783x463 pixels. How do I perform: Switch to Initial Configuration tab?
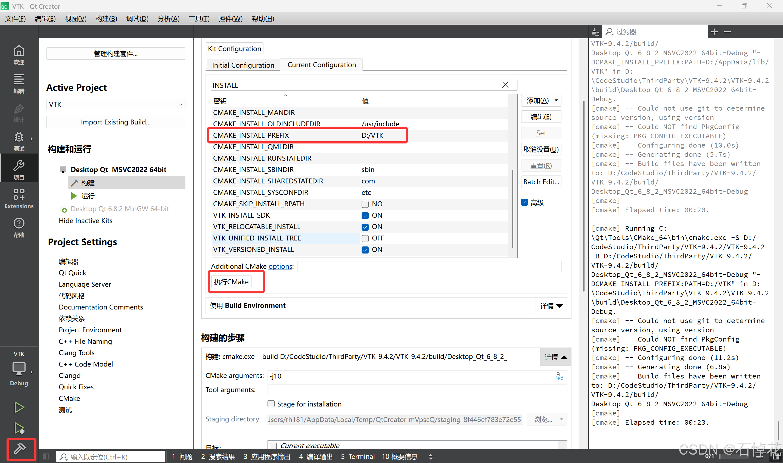(243, 65)
